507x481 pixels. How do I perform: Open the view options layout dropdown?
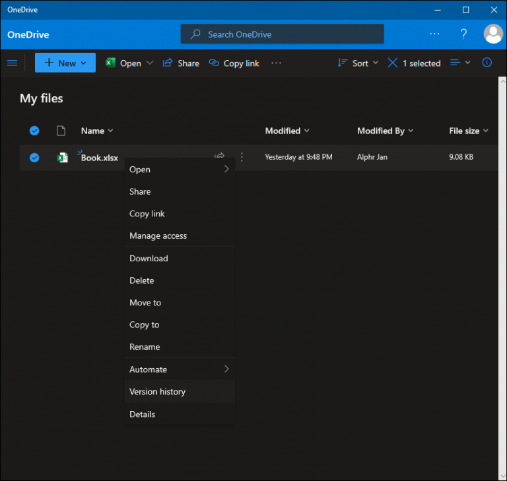(460, 63)
